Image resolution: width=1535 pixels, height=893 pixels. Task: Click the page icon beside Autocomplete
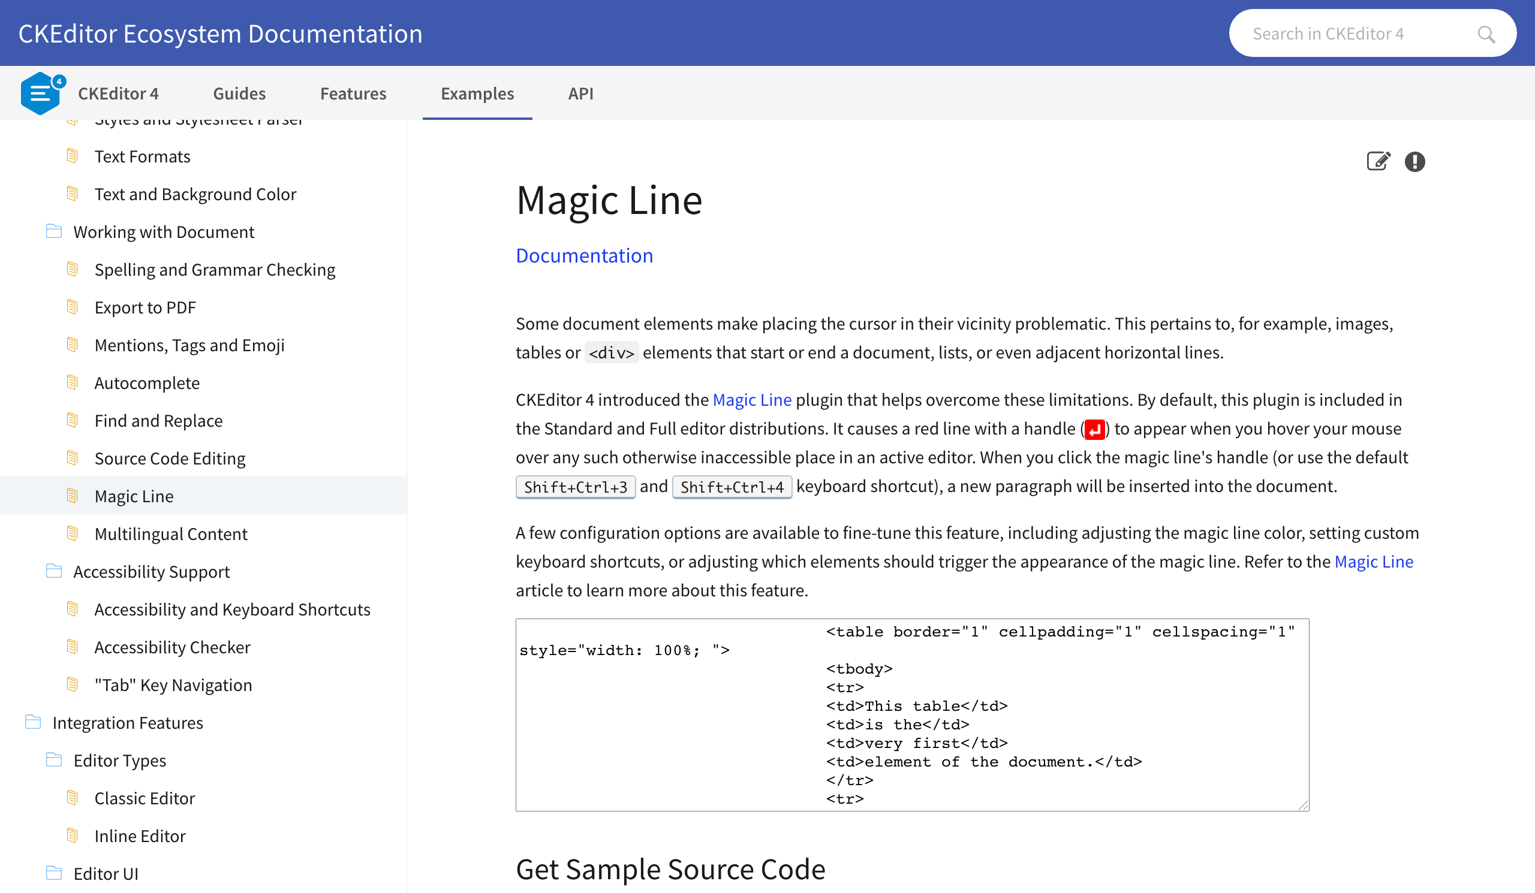pos(73,382)
